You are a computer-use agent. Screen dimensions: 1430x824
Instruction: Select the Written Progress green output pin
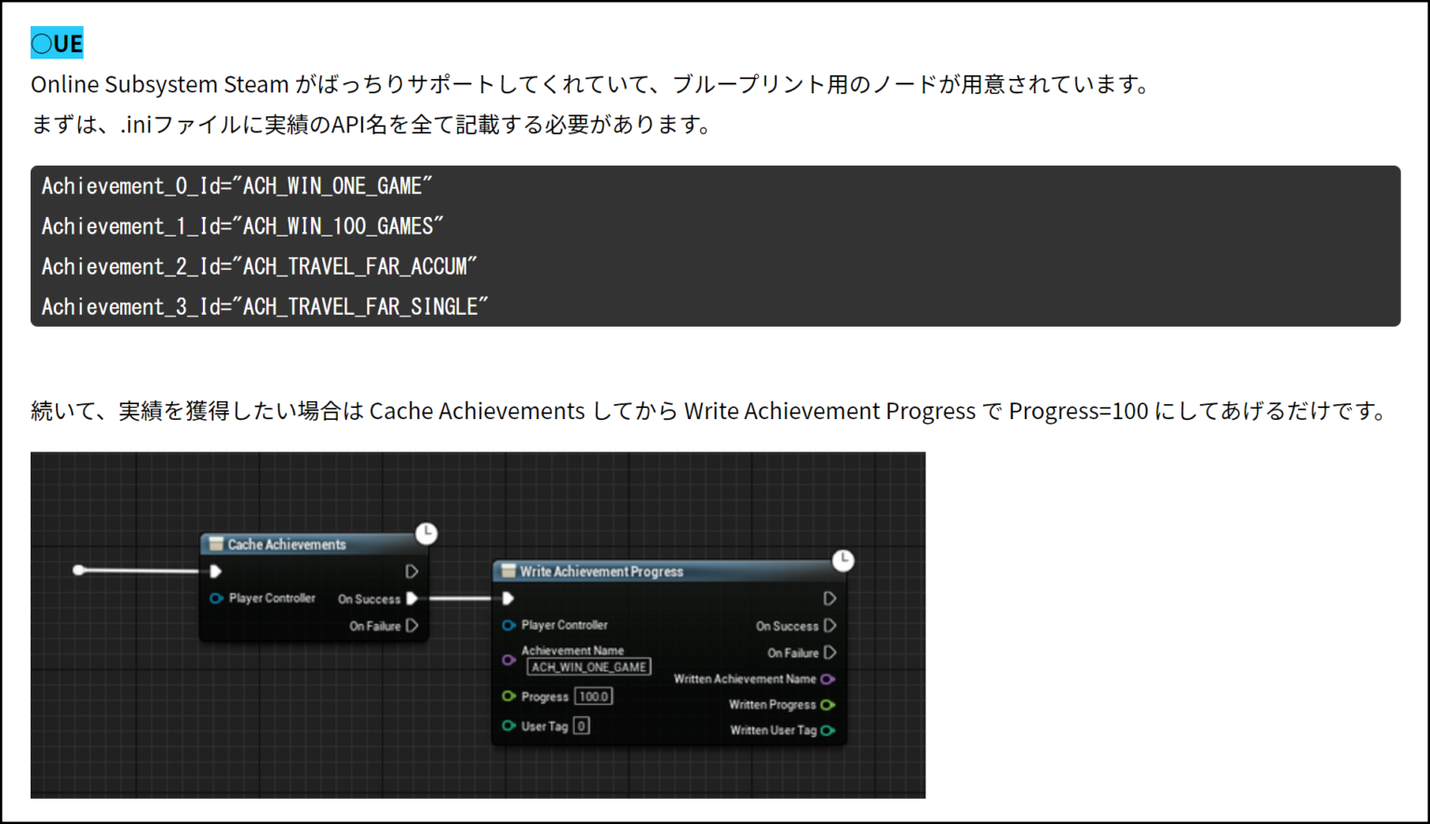(829, 705)
